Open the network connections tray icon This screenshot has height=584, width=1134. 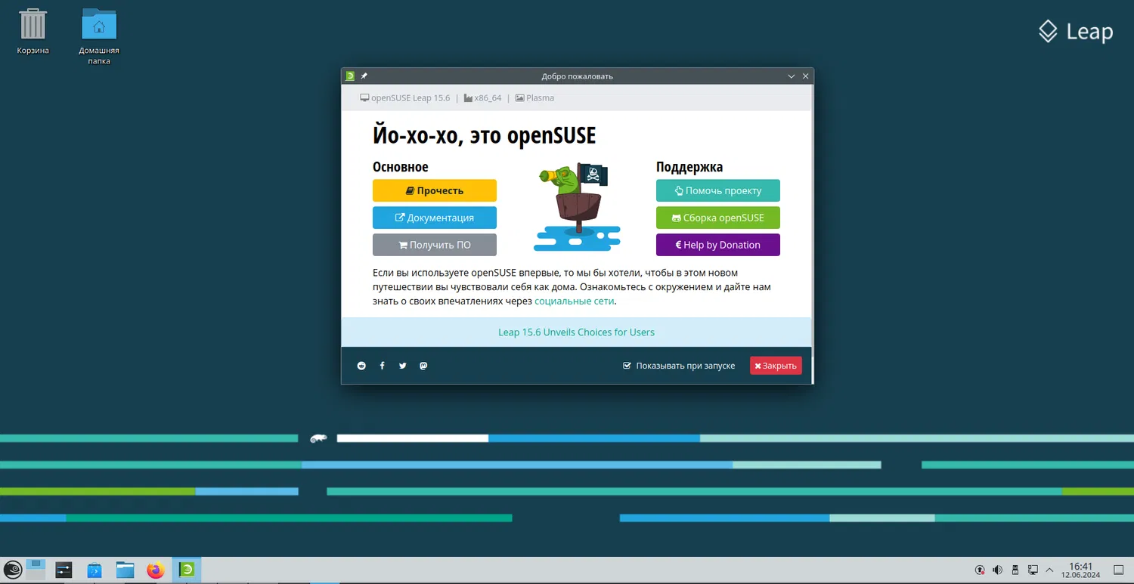click(x=1033, y=570)
